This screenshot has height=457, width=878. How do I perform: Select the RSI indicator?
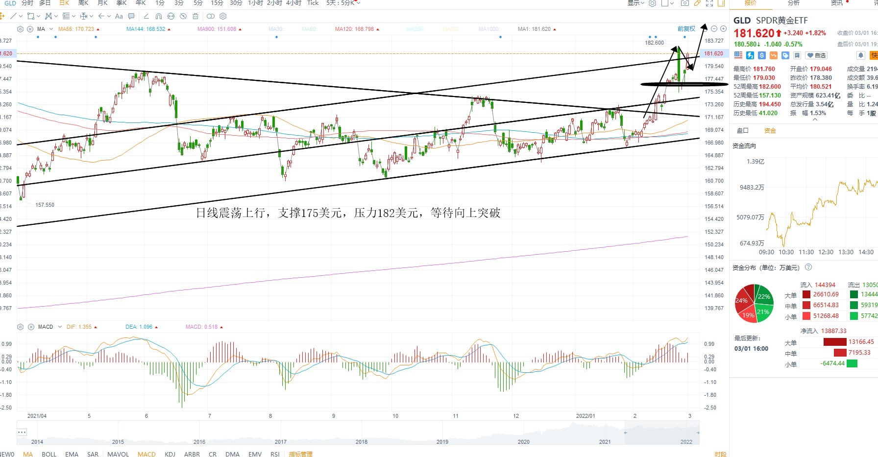pyautogui.click(x=275, y=454)
